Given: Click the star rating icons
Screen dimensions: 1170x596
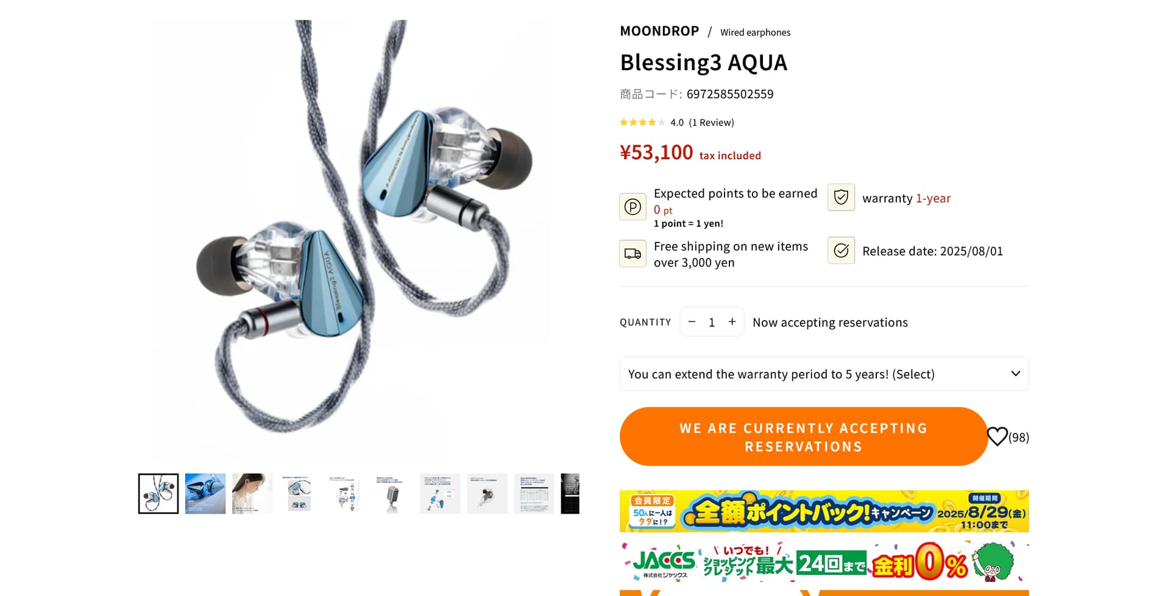Looking at the screenshot, I should tap(642, 122).
